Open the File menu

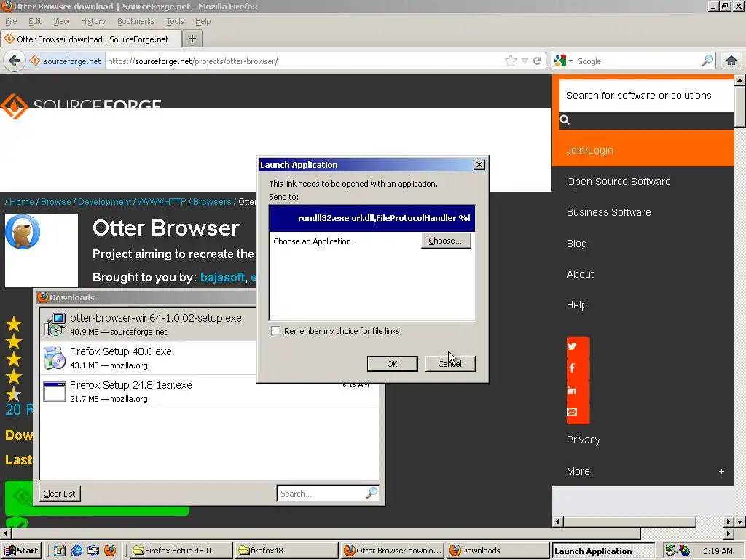[11, 21]
